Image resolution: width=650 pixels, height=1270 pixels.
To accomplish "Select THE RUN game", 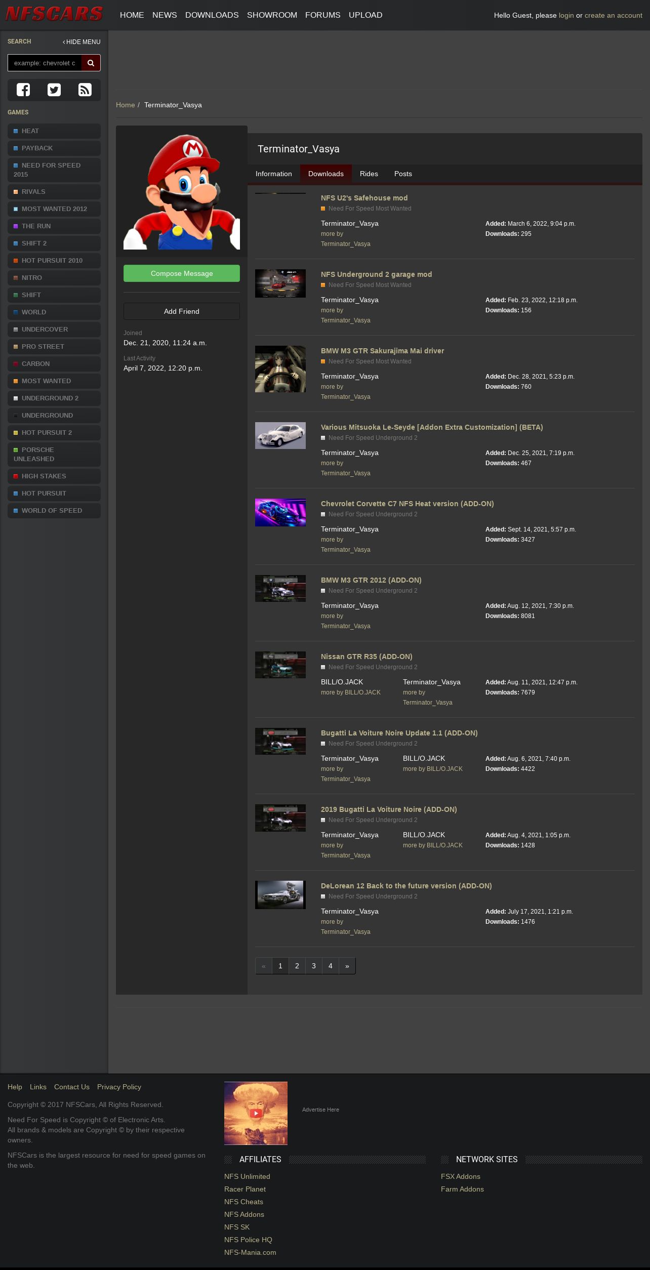I will (x=54, y=226).
